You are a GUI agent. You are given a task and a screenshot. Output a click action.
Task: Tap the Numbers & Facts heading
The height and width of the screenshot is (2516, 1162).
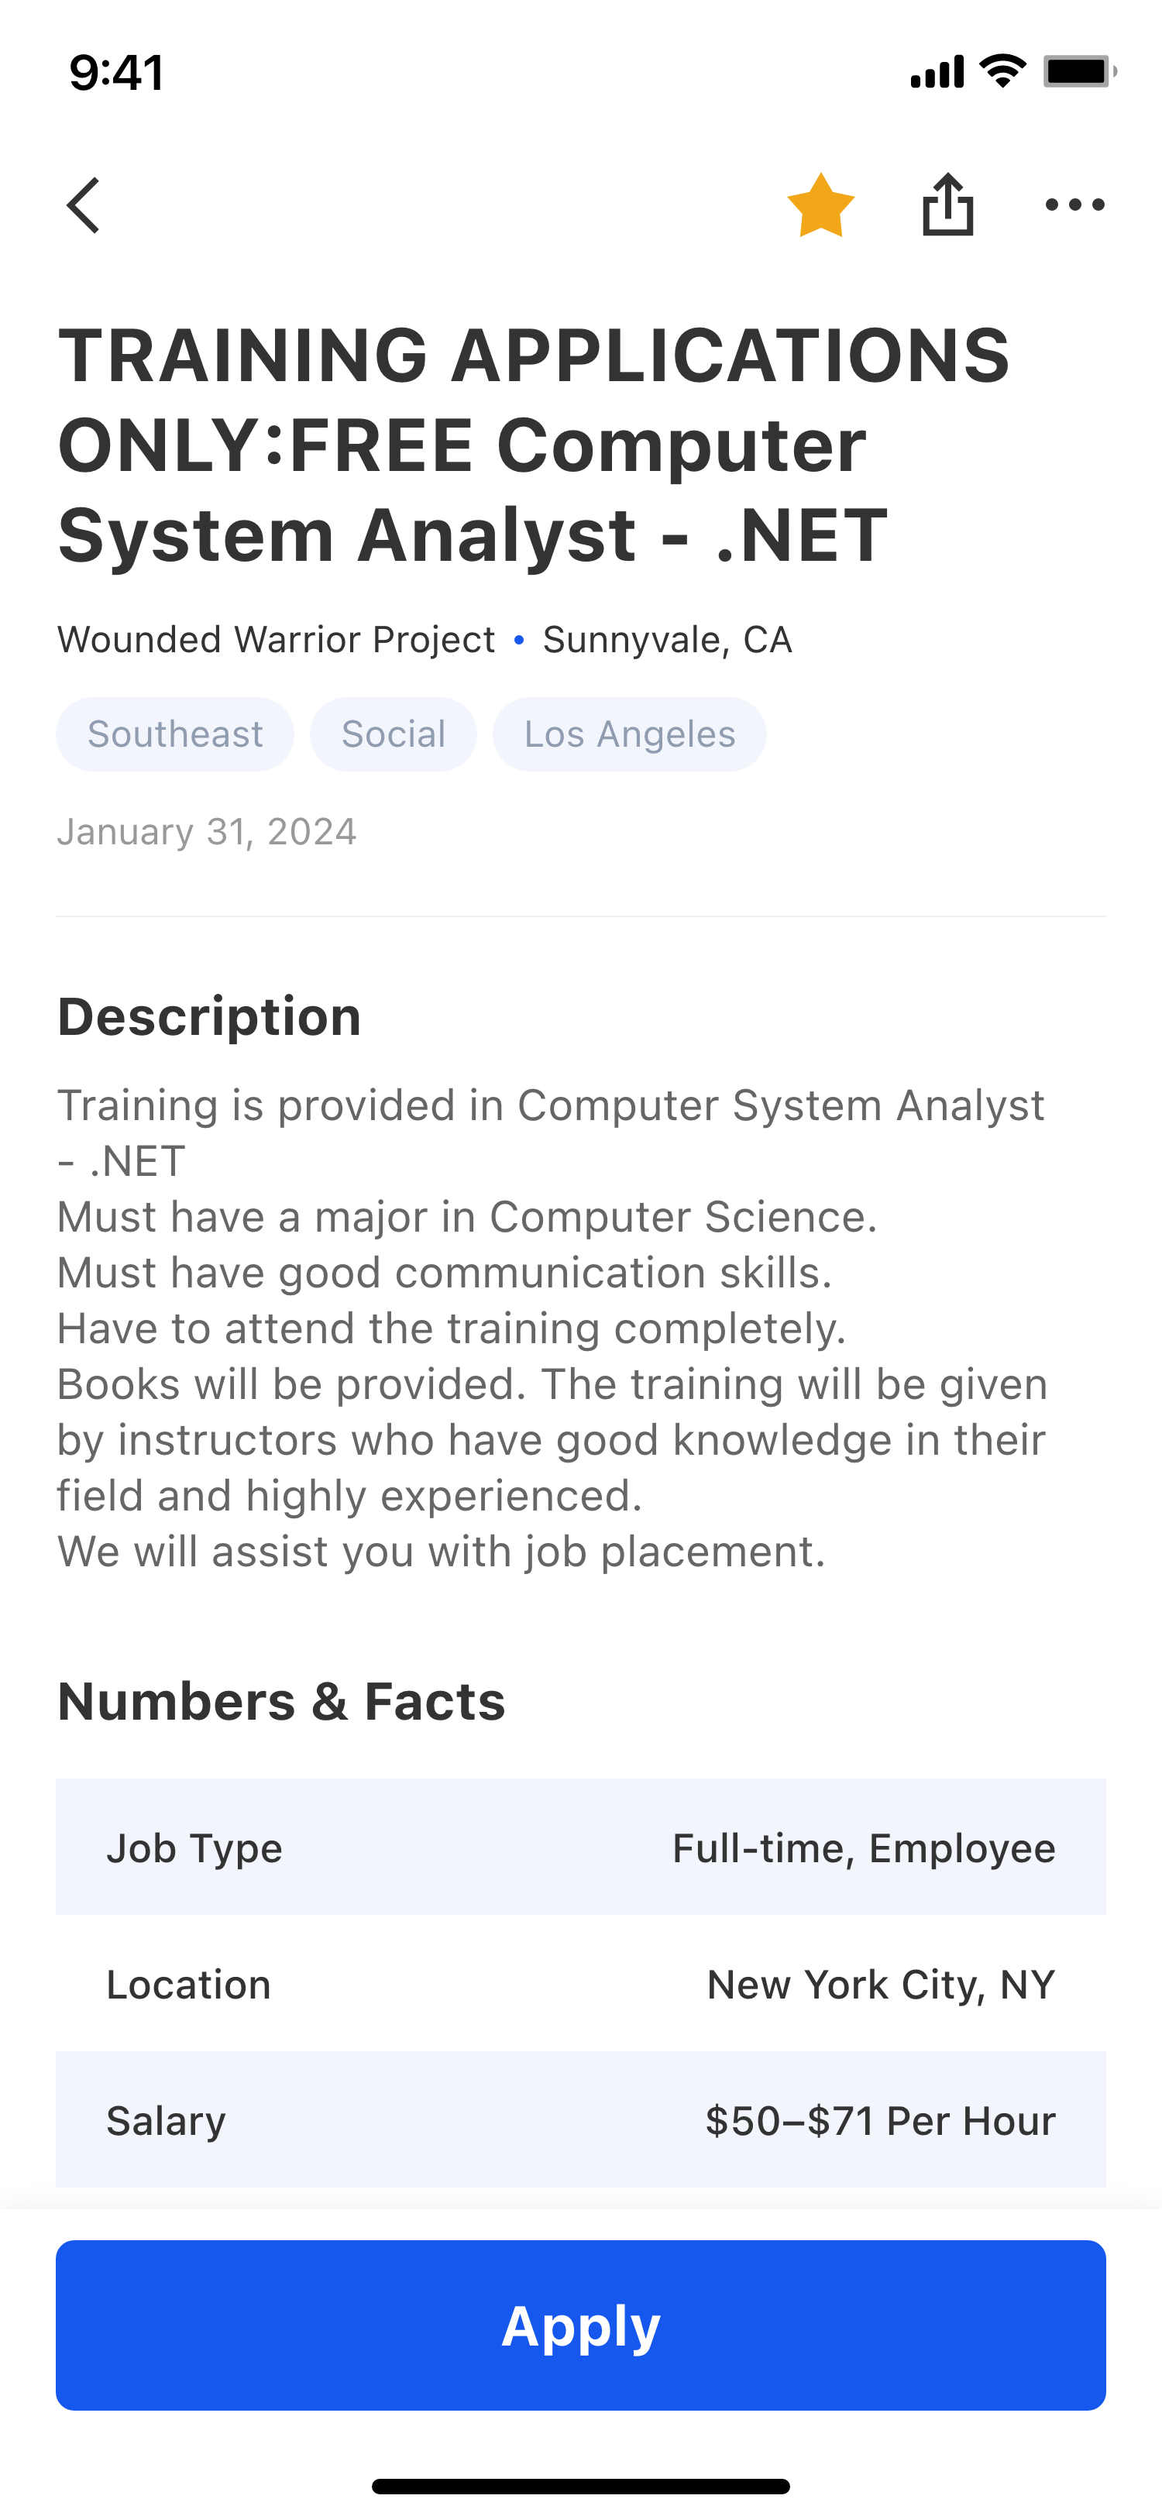click(x=281, y=1701)
